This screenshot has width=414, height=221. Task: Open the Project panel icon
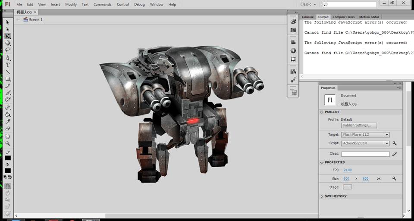point(293,92)
